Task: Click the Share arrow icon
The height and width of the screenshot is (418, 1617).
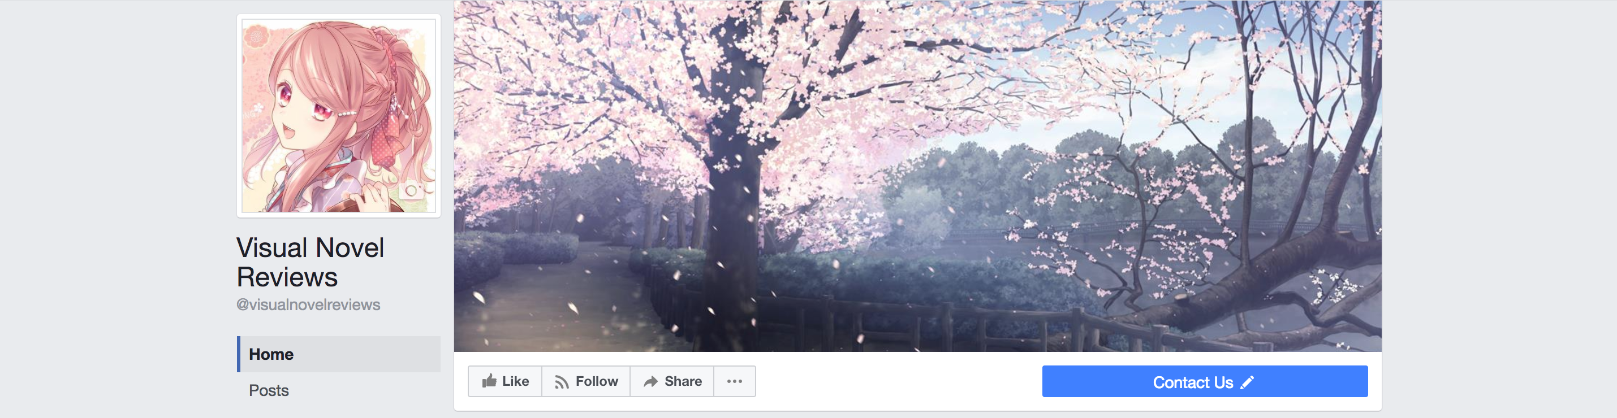Action: point(650,381)
